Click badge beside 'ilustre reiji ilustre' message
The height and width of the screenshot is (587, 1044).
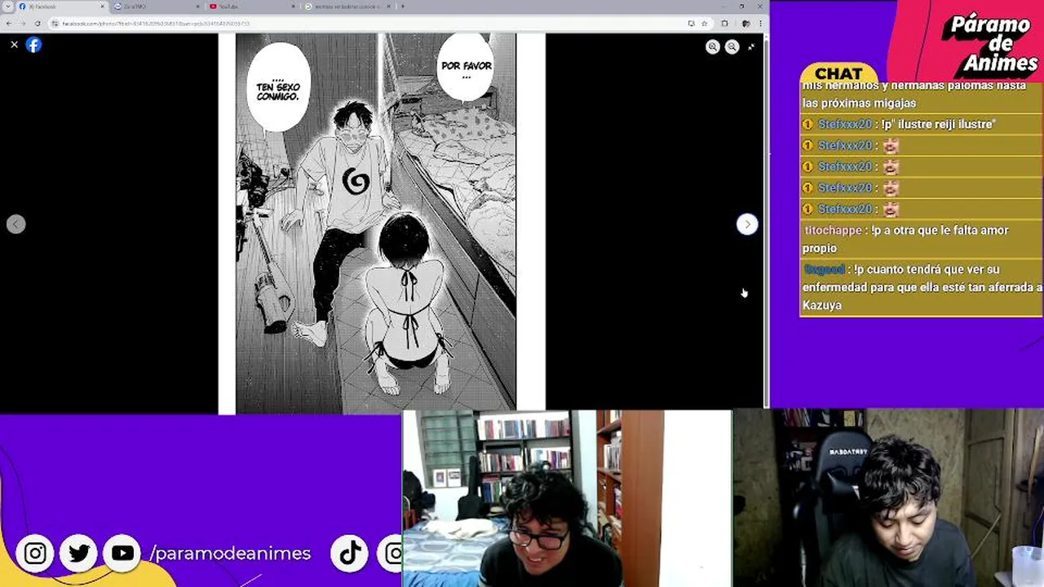(807, 125)
